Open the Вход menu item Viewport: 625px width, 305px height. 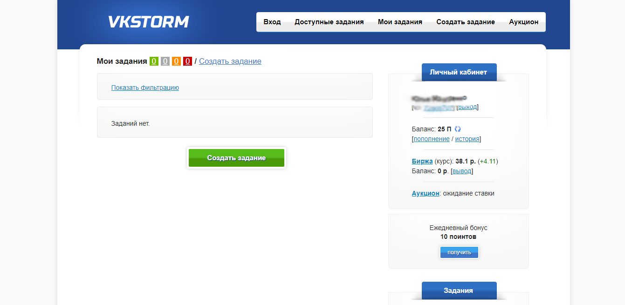272,21
